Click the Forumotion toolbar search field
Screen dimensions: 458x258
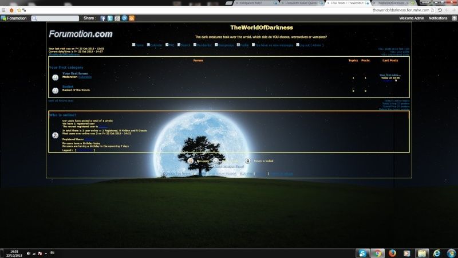(x=55, y=18)
